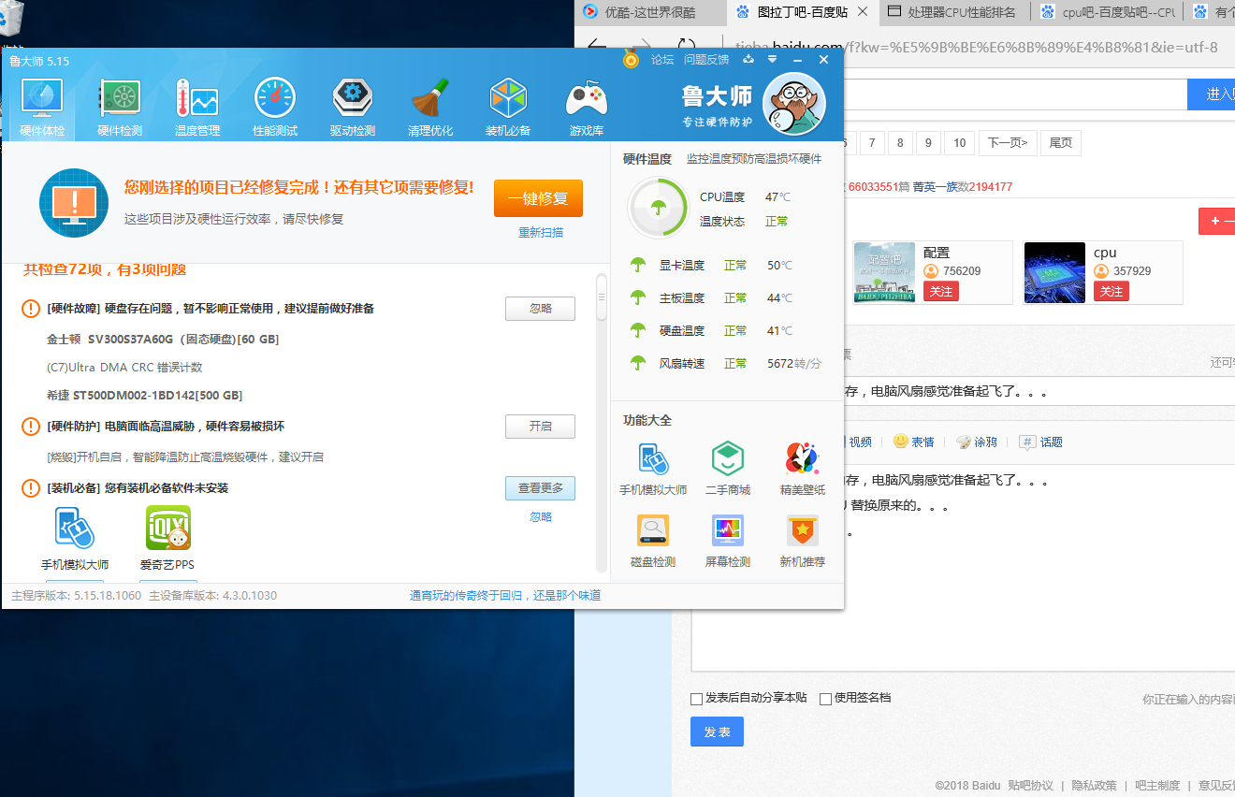Screen dimensions: 1235x797
Task: Open the 配置 forum thumbnail image
Action: pyautogui.click(x=884, y=272)
